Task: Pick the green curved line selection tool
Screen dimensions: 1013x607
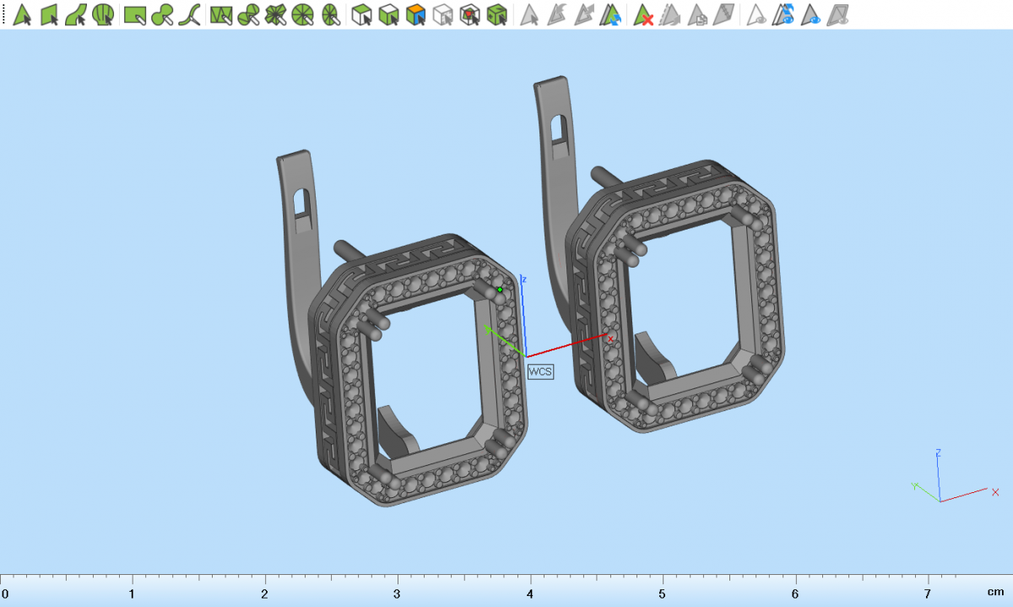Action: (192, 14)
